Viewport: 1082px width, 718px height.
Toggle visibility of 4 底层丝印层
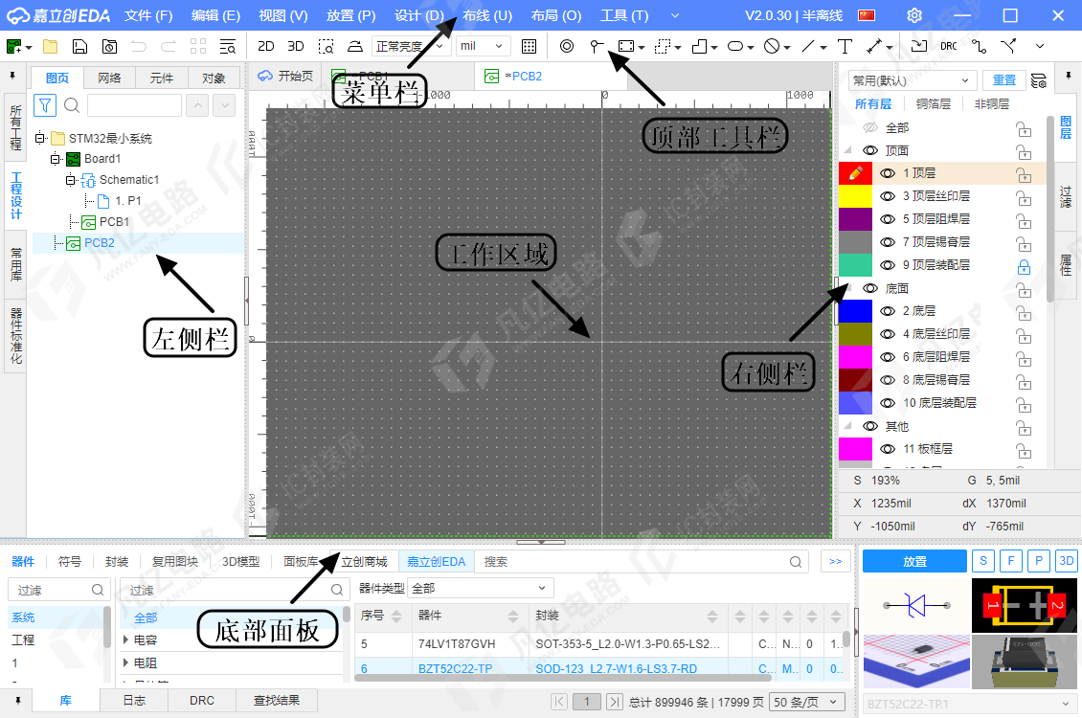(x=888, y=334)
